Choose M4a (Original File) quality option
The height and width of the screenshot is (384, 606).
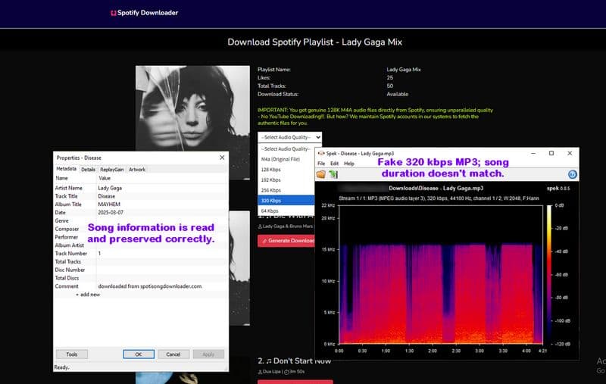pyautogui.click(x=286, y=159)
